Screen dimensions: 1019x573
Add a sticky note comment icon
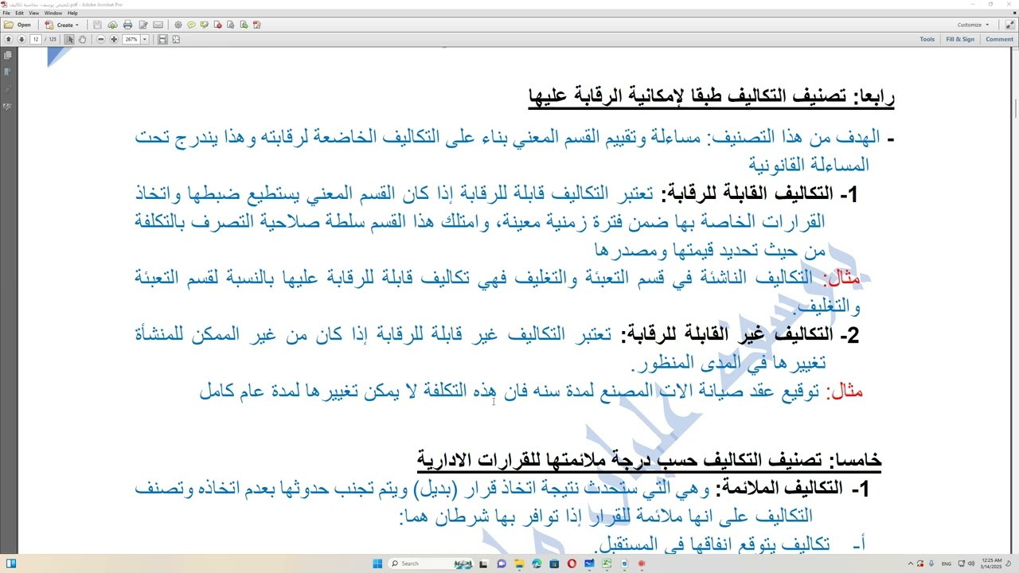pyautogui.click(x=191, y=25)
